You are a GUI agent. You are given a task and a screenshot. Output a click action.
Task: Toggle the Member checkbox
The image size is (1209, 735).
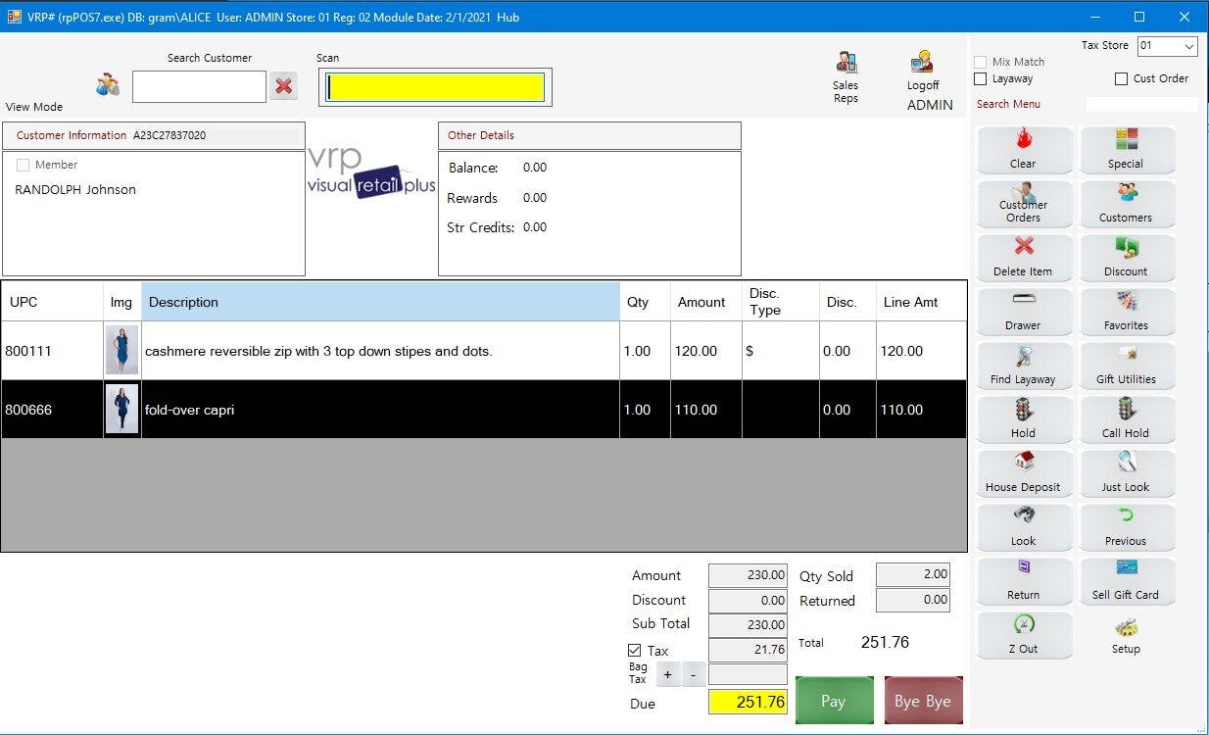pyautogui.click(x=24, y=165)
